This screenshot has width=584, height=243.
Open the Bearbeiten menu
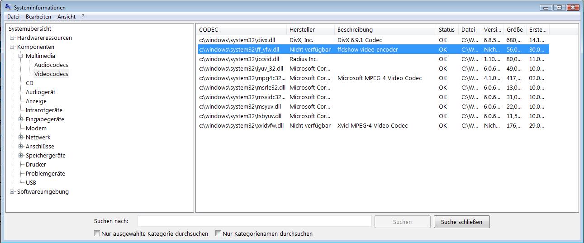[x=38, y=17]
